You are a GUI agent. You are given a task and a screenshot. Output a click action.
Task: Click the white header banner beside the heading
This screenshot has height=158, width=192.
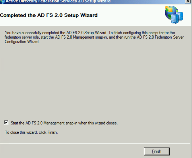(x=129, y=15)
